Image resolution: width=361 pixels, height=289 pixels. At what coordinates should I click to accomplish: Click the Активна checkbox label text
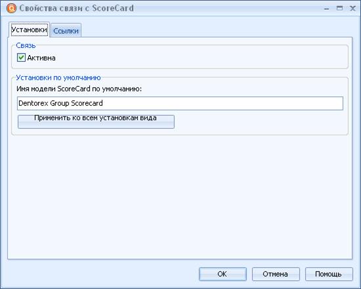click(41, 58)
